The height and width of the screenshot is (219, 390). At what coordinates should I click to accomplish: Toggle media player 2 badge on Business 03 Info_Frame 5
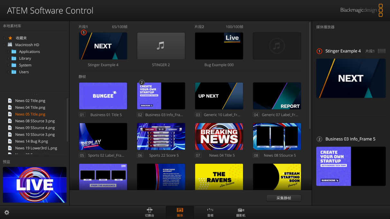[x=319, y=139]
